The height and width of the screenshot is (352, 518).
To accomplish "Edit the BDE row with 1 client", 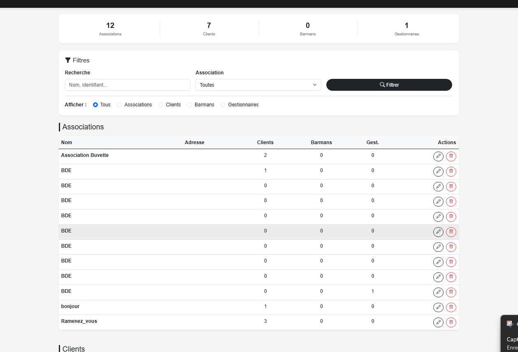I will [x=438, y=172].
